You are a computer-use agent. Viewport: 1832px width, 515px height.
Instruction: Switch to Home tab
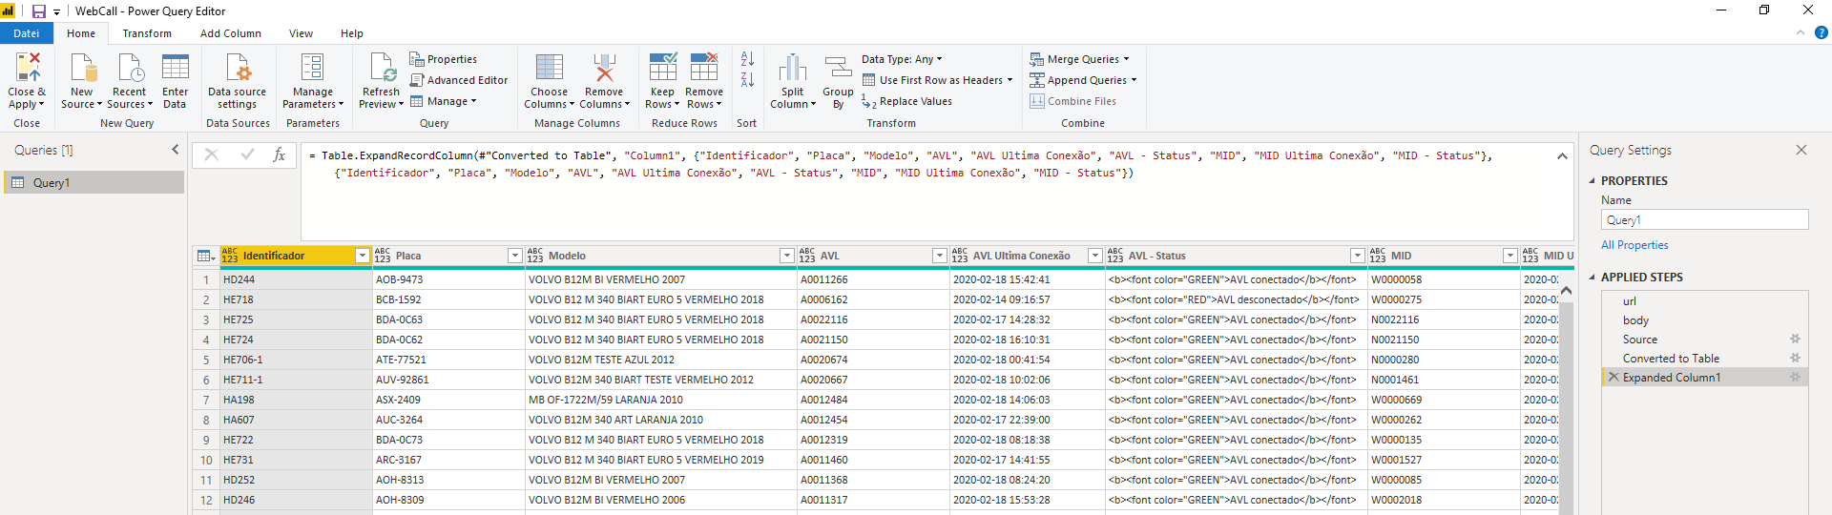pyautogui.click(x=81, y=33)
